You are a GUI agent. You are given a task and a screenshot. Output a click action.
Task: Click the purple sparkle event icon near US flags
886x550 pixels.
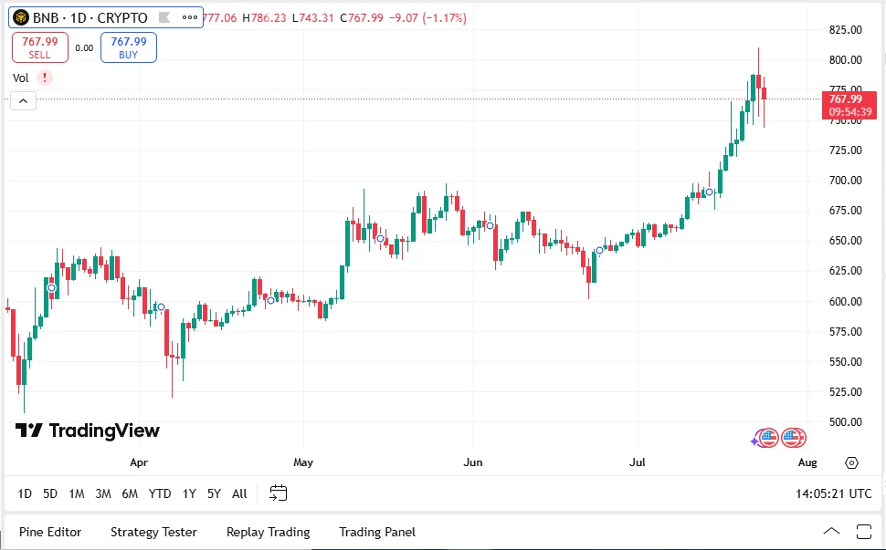pyautogui.click(x=754, y=441)
